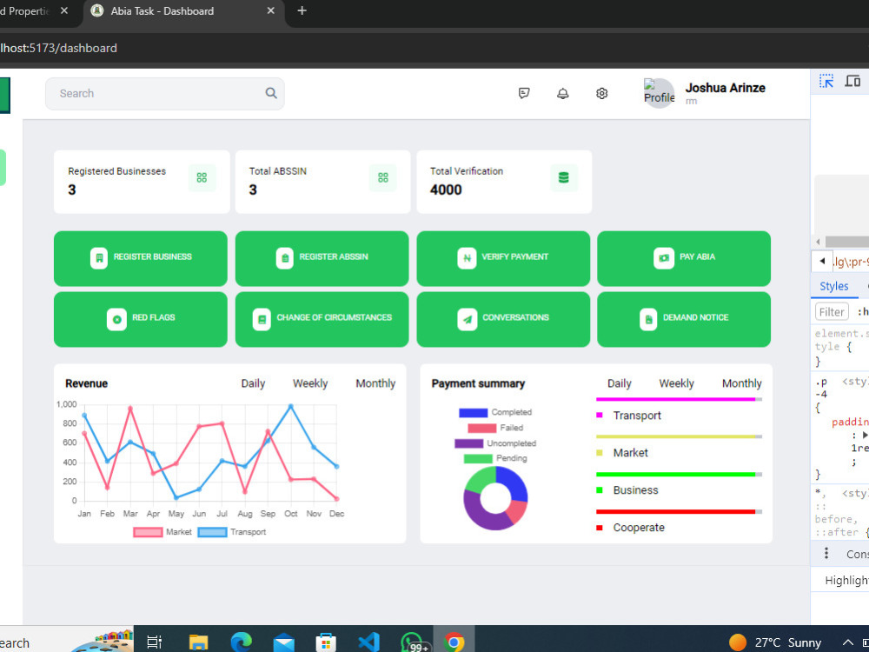Click the Market yellow progress bar

click(679, 437)
